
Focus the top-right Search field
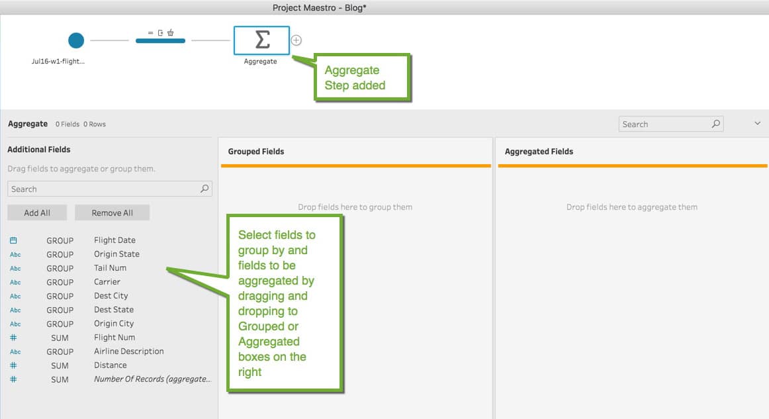click(670, 124)
